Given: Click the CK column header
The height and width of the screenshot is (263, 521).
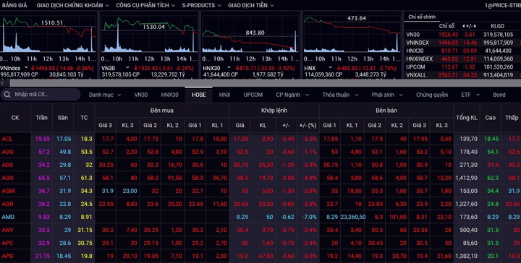Looking at the screenshot, I should tap(15, 118).
